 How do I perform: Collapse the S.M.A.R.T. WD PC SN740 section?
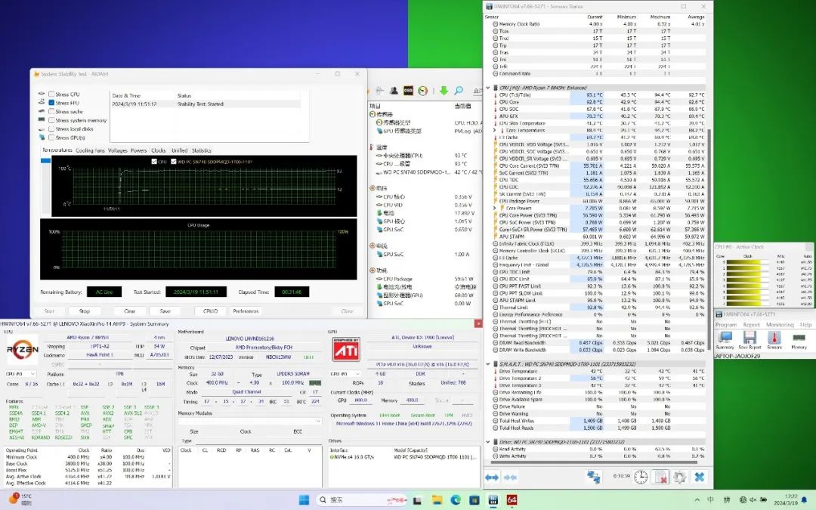(487, 364)
